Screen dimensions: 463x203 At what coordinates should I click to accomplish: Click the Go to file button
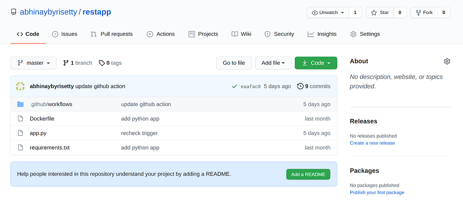234,63
